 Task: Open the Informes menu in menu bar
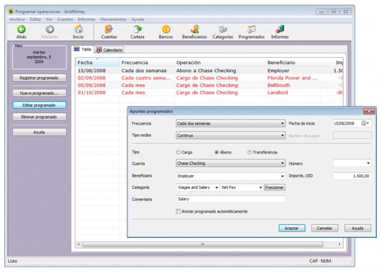87,19
